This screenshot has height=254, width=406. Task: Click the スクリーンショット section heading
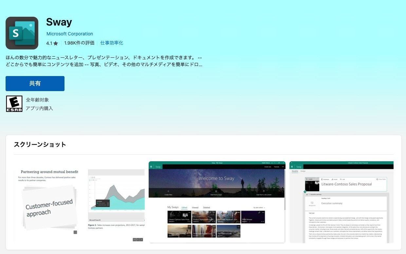[40, 145]
